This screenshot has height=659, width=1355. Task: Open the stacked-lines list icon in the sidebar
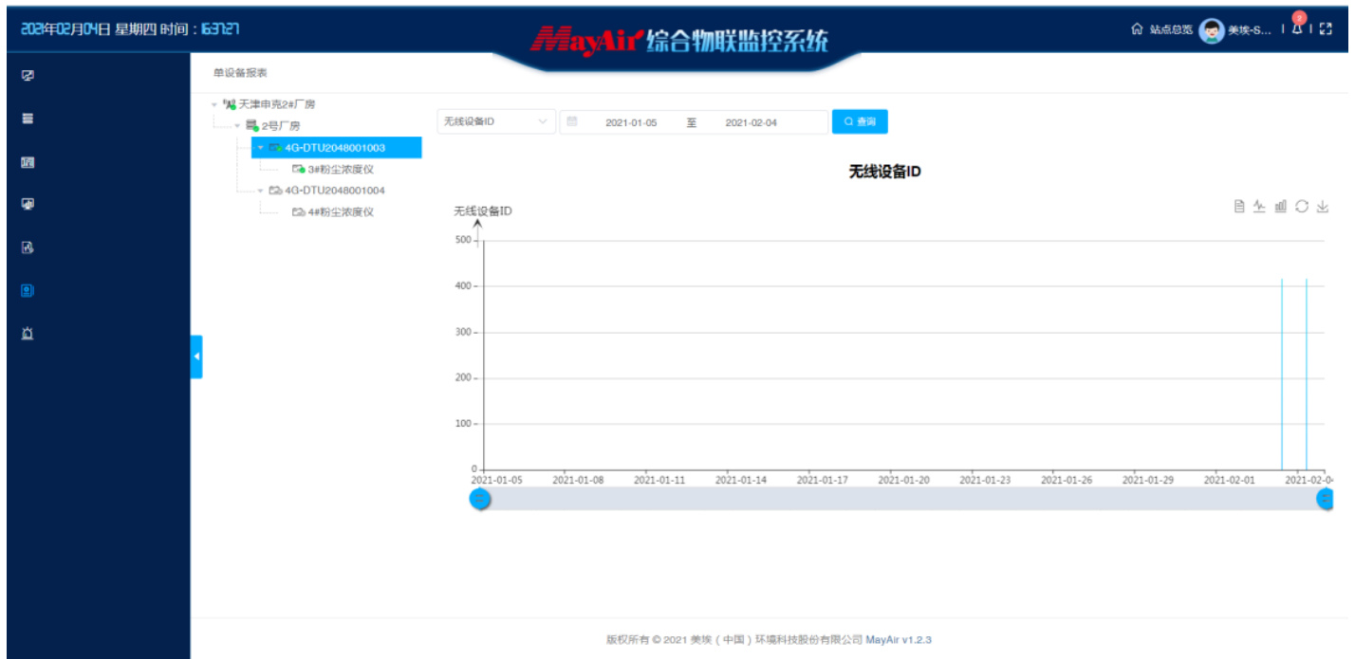click(x=28, y=119)
